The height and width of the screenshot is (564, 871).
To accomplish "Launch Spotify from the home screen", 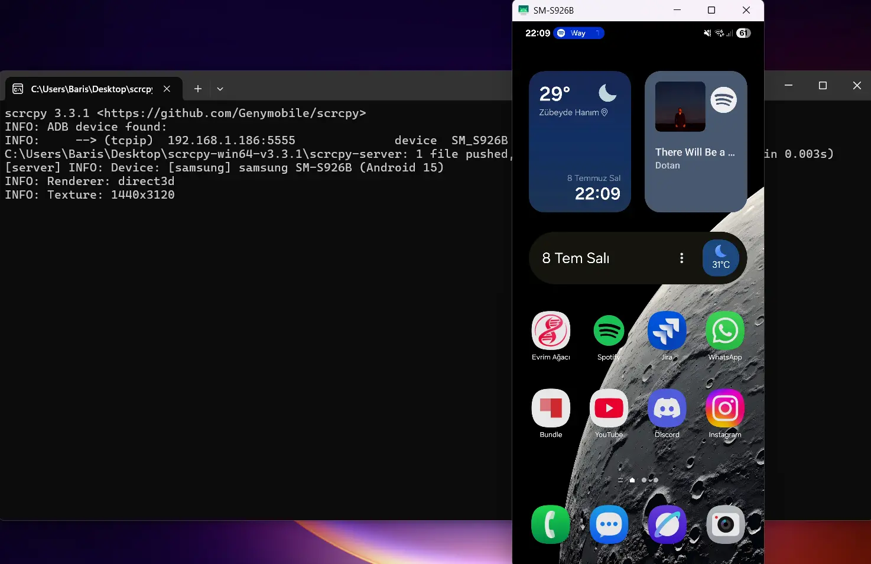I will [x=609, y=330].
